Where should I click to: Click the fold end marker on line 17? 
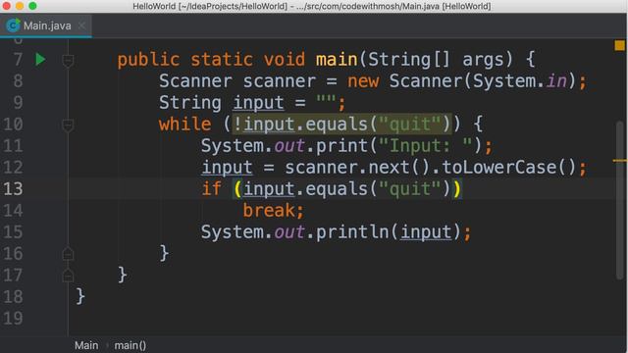click(68, 276)
